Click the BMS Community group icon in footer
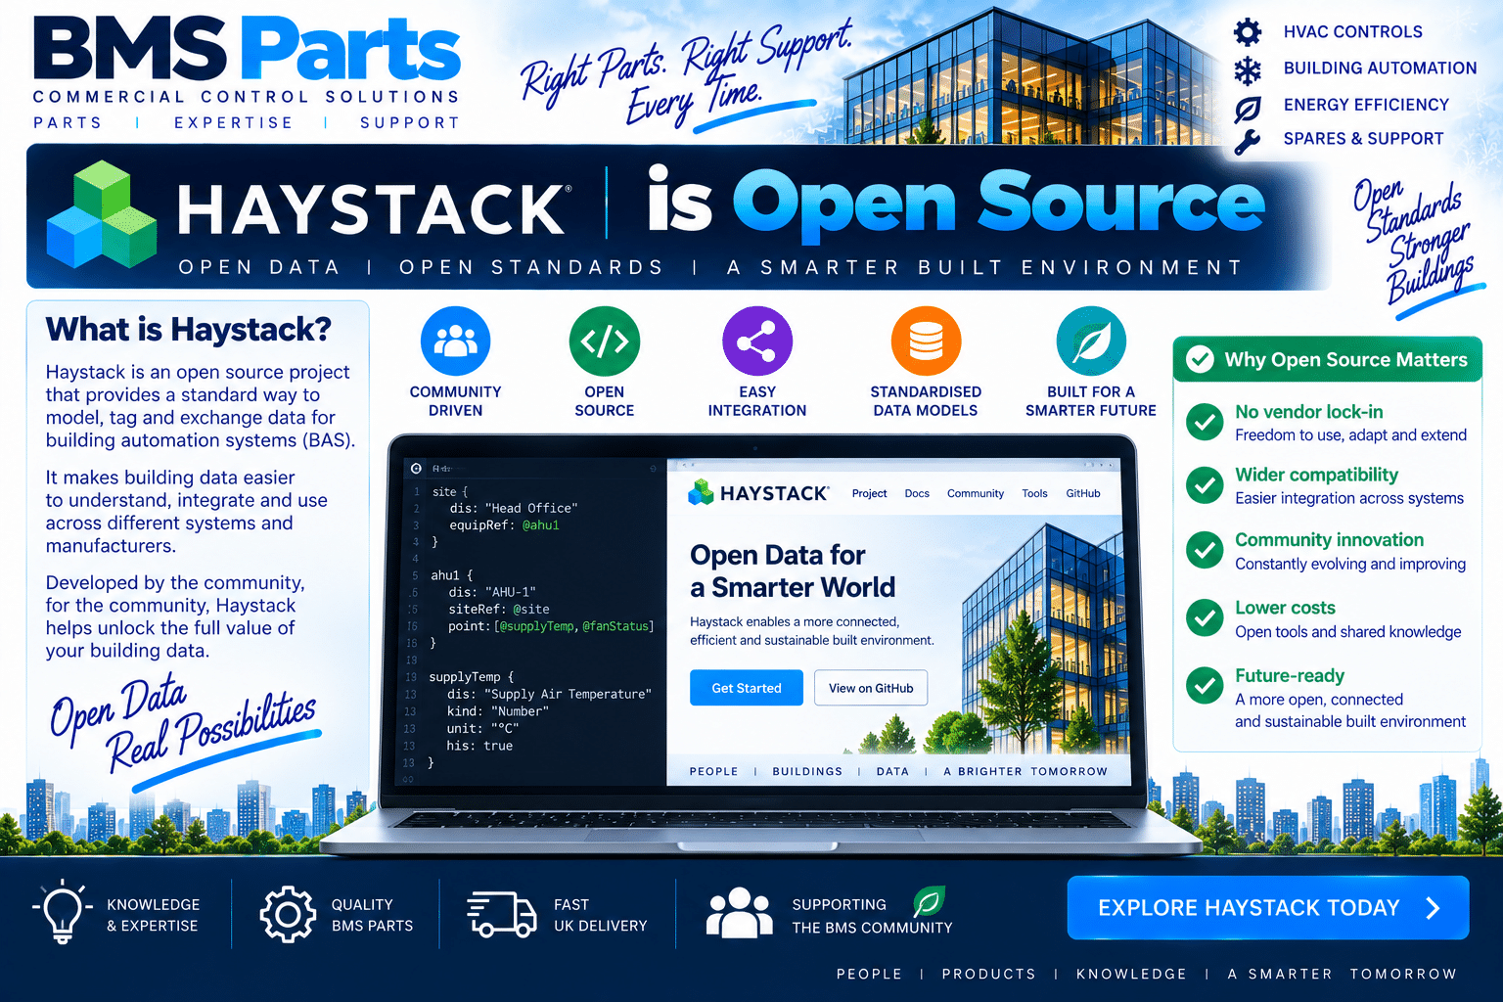The height and width of the screenshot is (1002, 1503). coord(740,913)
